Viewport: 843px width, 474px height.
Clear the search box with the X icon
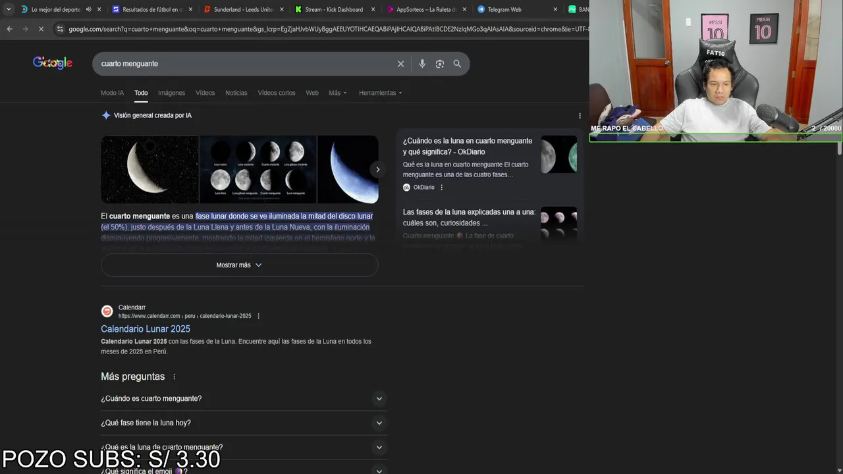(400, 64)
